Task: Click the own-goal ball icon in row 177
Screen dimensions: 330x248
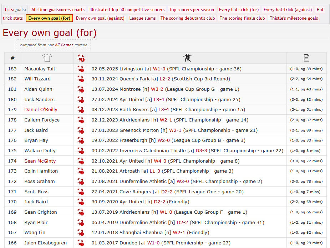Action: pyautogui.click(x=81, y=130)
